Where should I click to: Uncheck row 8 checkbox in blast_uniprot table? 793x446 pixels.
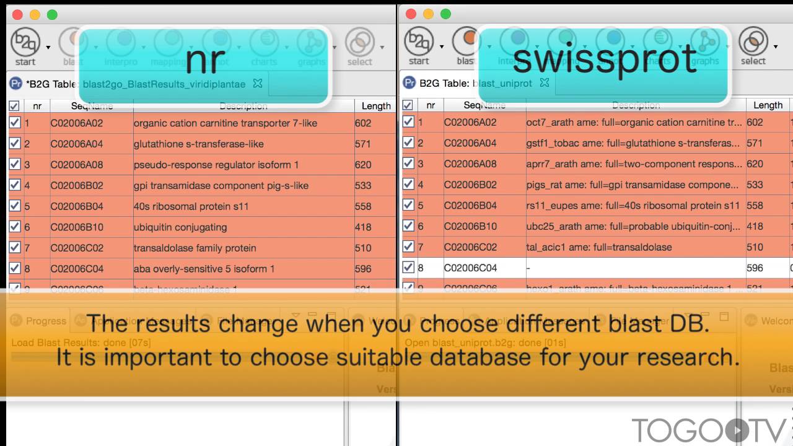coord(408,268)
